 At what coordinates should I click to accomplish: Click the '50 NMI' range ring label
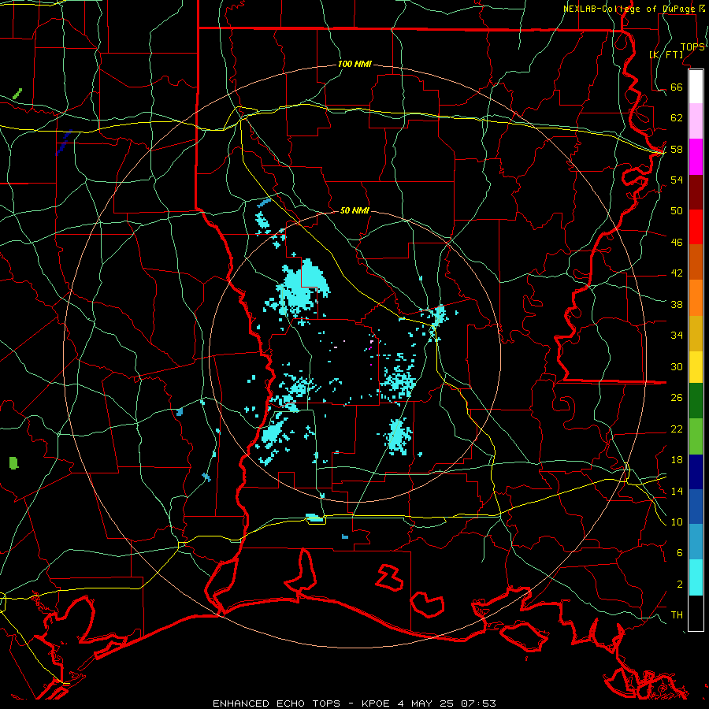coord(354,210)
